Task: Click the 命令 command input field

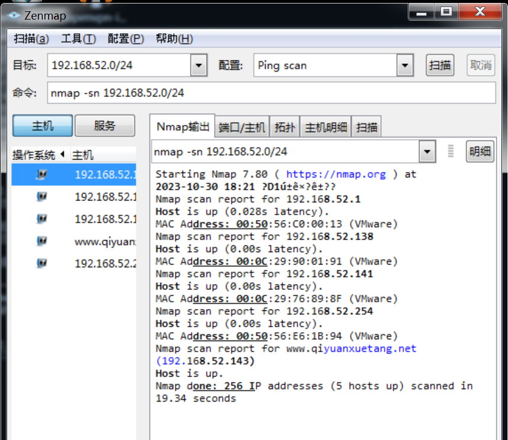Action: tap(271, 93)
